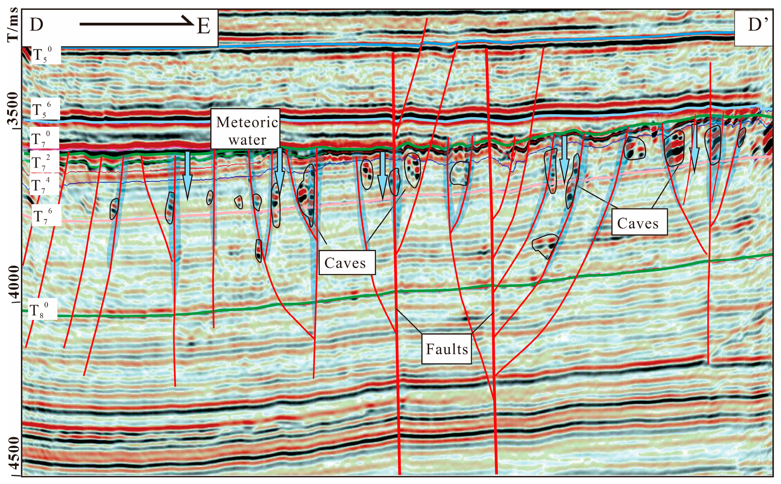This screenshot has height=484, width=781.
Task: Click the Faults label box
Action: [x=446, y=349]
